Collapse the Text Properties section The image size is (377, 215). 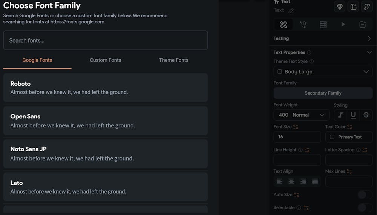pos(369,52)
